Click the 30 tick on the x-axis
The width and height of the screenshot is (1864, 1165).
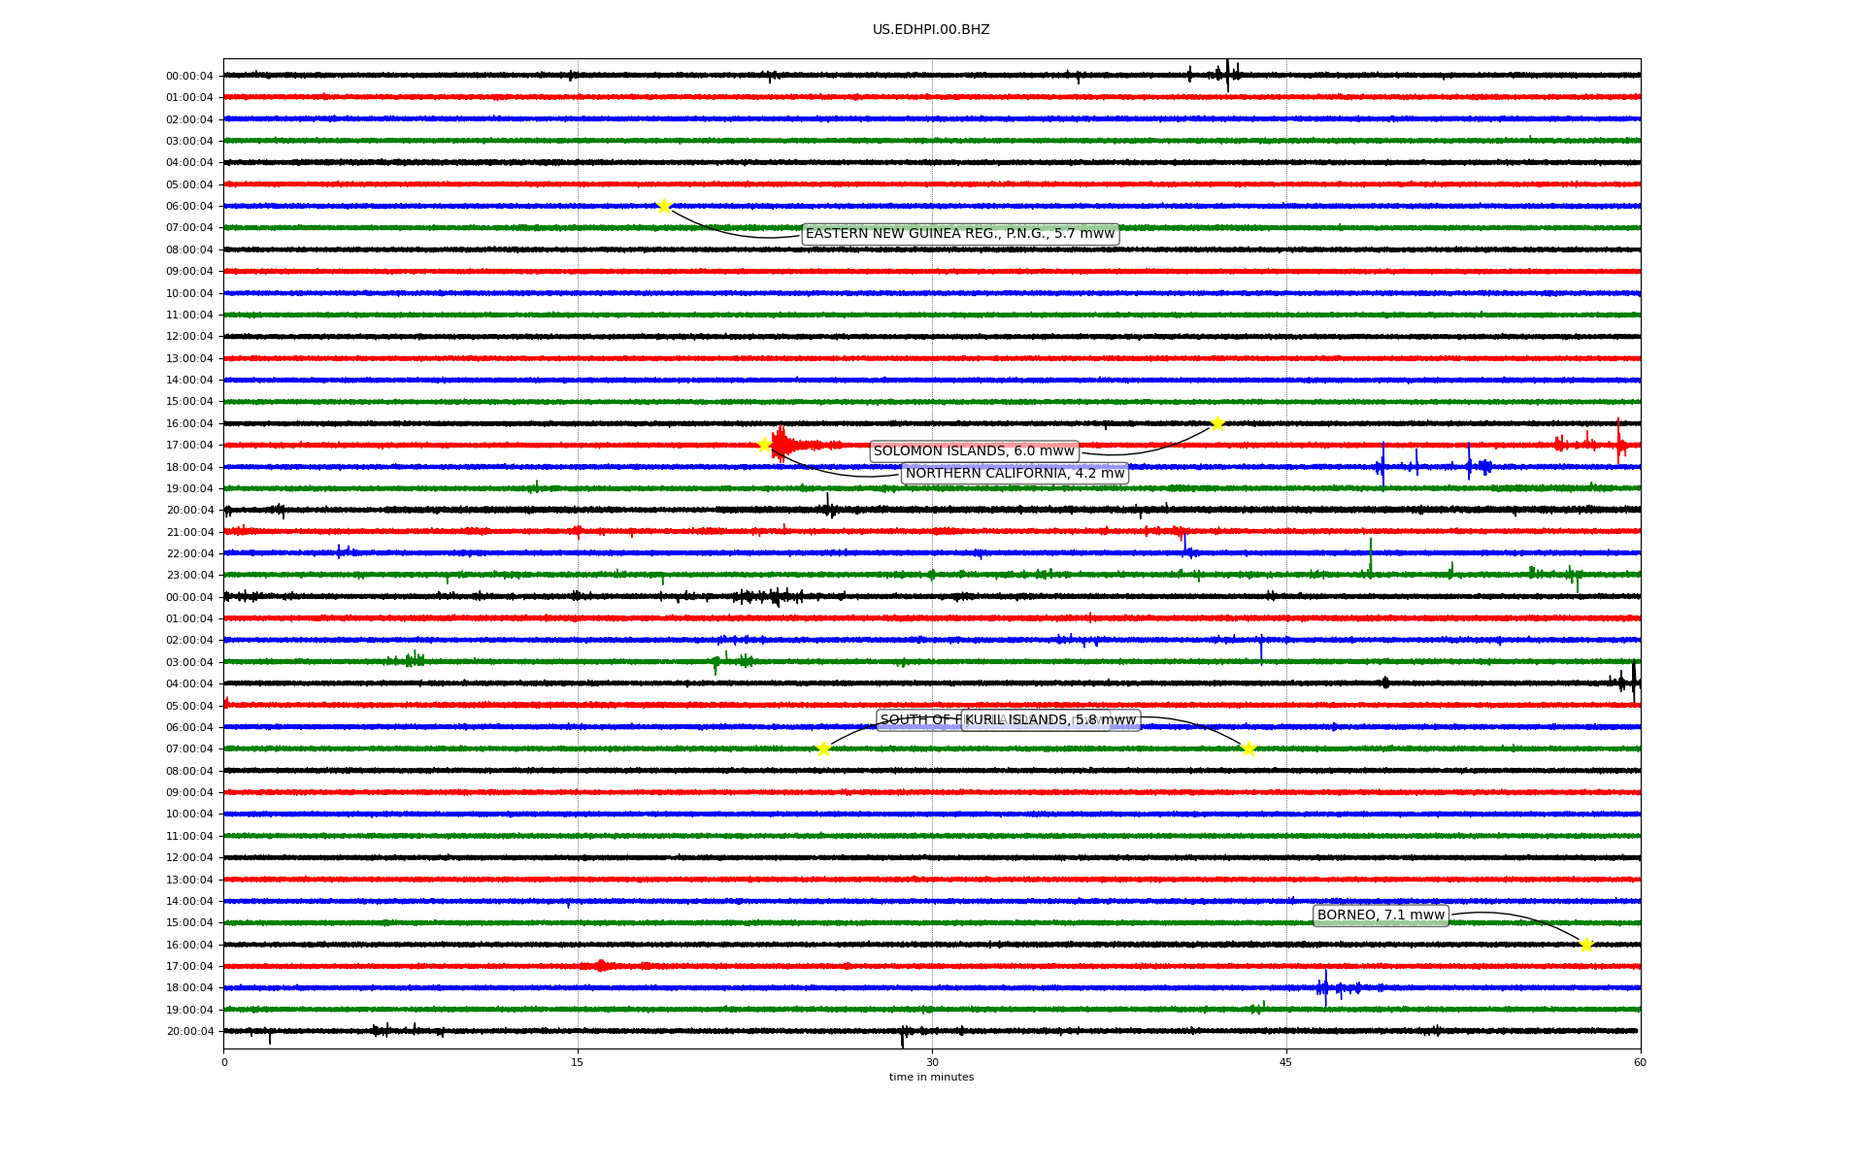point(932,1062)
